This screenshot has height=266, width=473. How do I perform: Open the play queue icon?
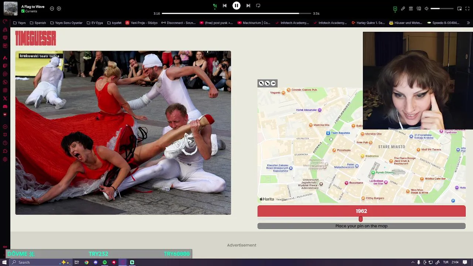tap(411, 8)
